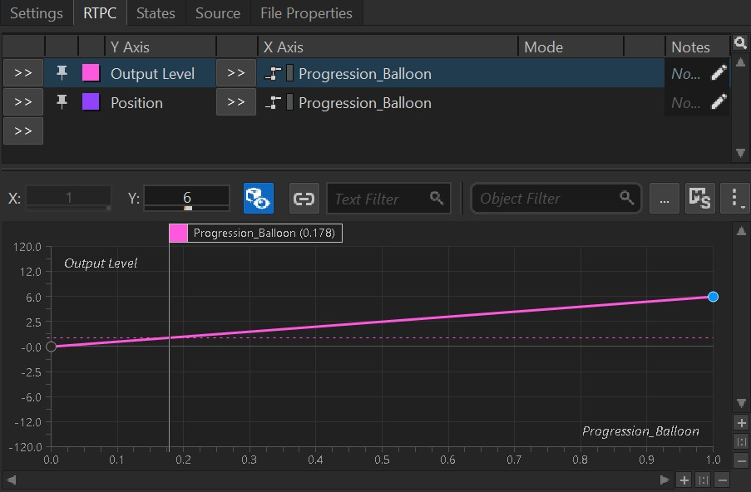Toggle the pin on the Position row
Image resolution: width=751 pixels, height=492 pixels.
(x=62, y=102)
